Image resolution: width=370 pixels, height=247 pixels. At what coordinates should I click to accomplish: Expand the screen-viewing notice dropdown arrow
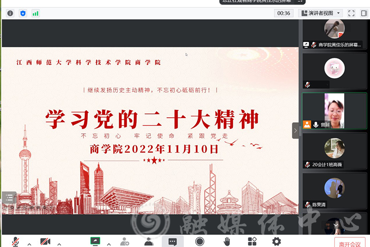click(300, 1)
